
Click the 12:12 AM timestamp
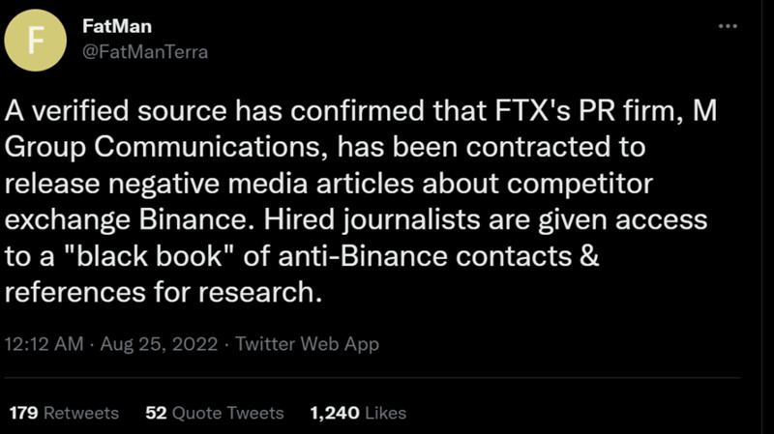pos(45,344)
